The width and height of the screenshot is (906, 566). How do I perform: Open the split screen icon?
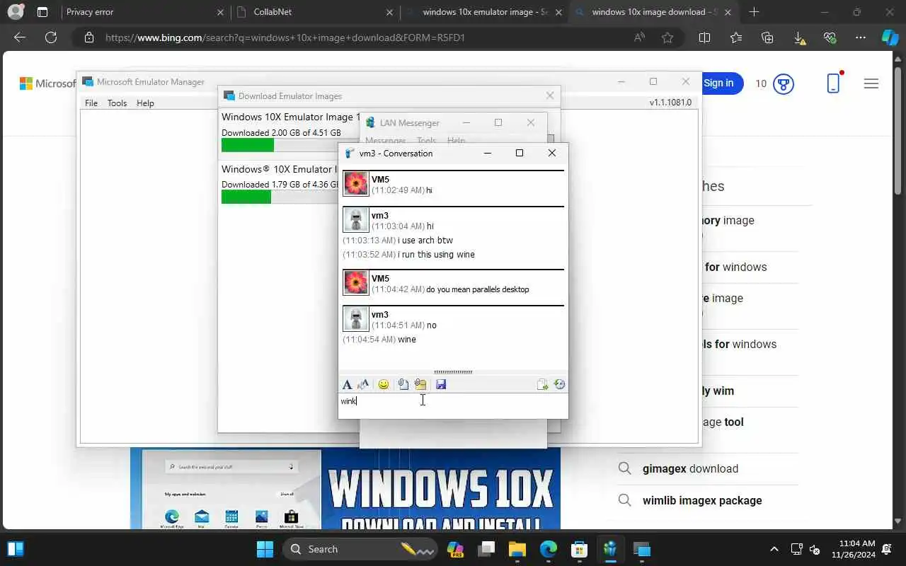pyautogui.click(x=704, y=37)
